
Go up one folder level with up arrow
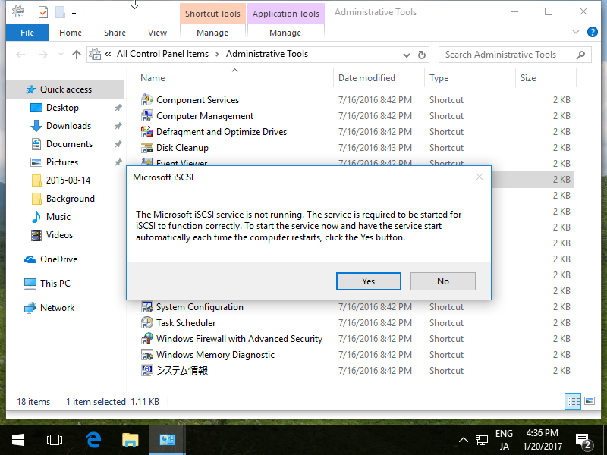[77, 55]
